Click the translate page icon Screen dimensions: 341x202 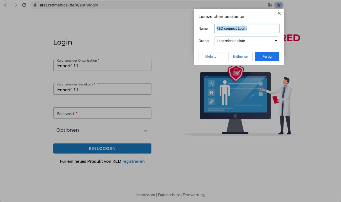pos(269,5)
